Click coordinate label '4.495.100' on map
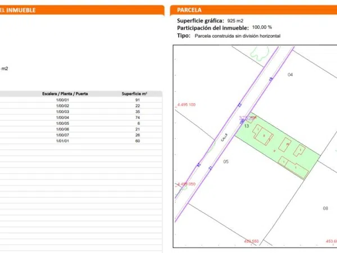The image size is (337, 253). pyautogui.click(x=186, y=105)
